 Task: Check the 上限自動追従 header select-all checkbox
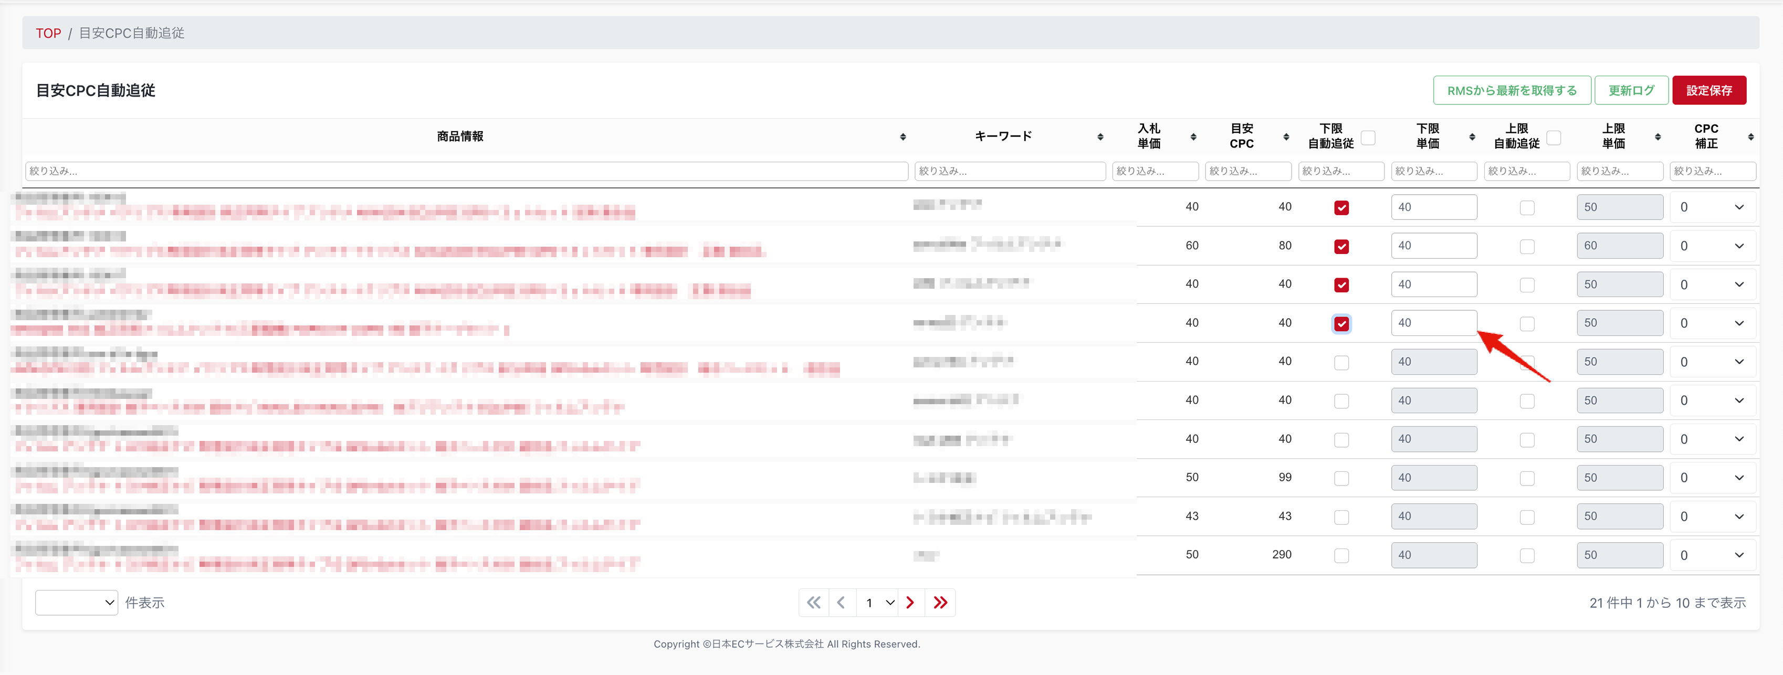pos(1554,137)
